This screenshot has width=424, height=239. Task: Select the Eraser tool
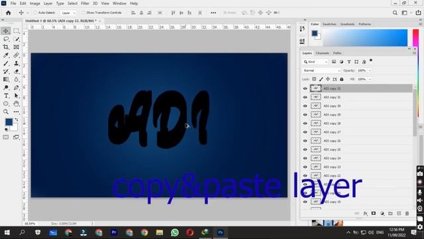pyautogui.click(x=16, y=72)
